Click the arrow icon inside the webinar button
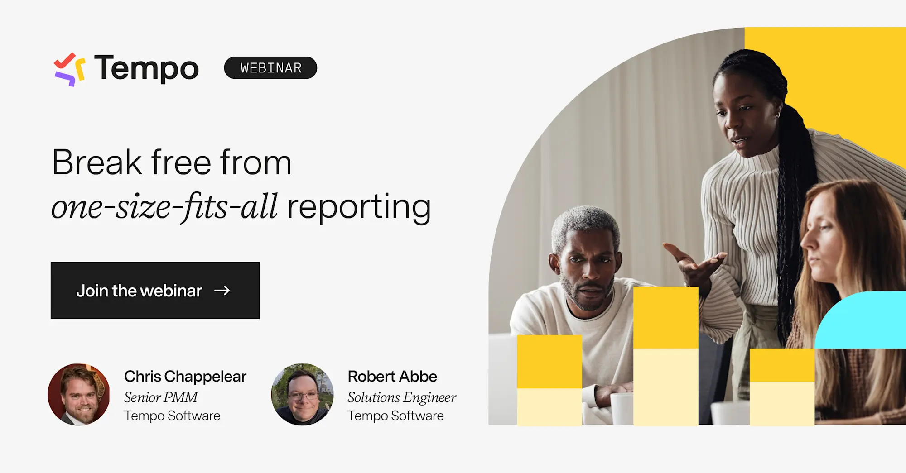The image size is (906, 473). (x=223, y=291)
